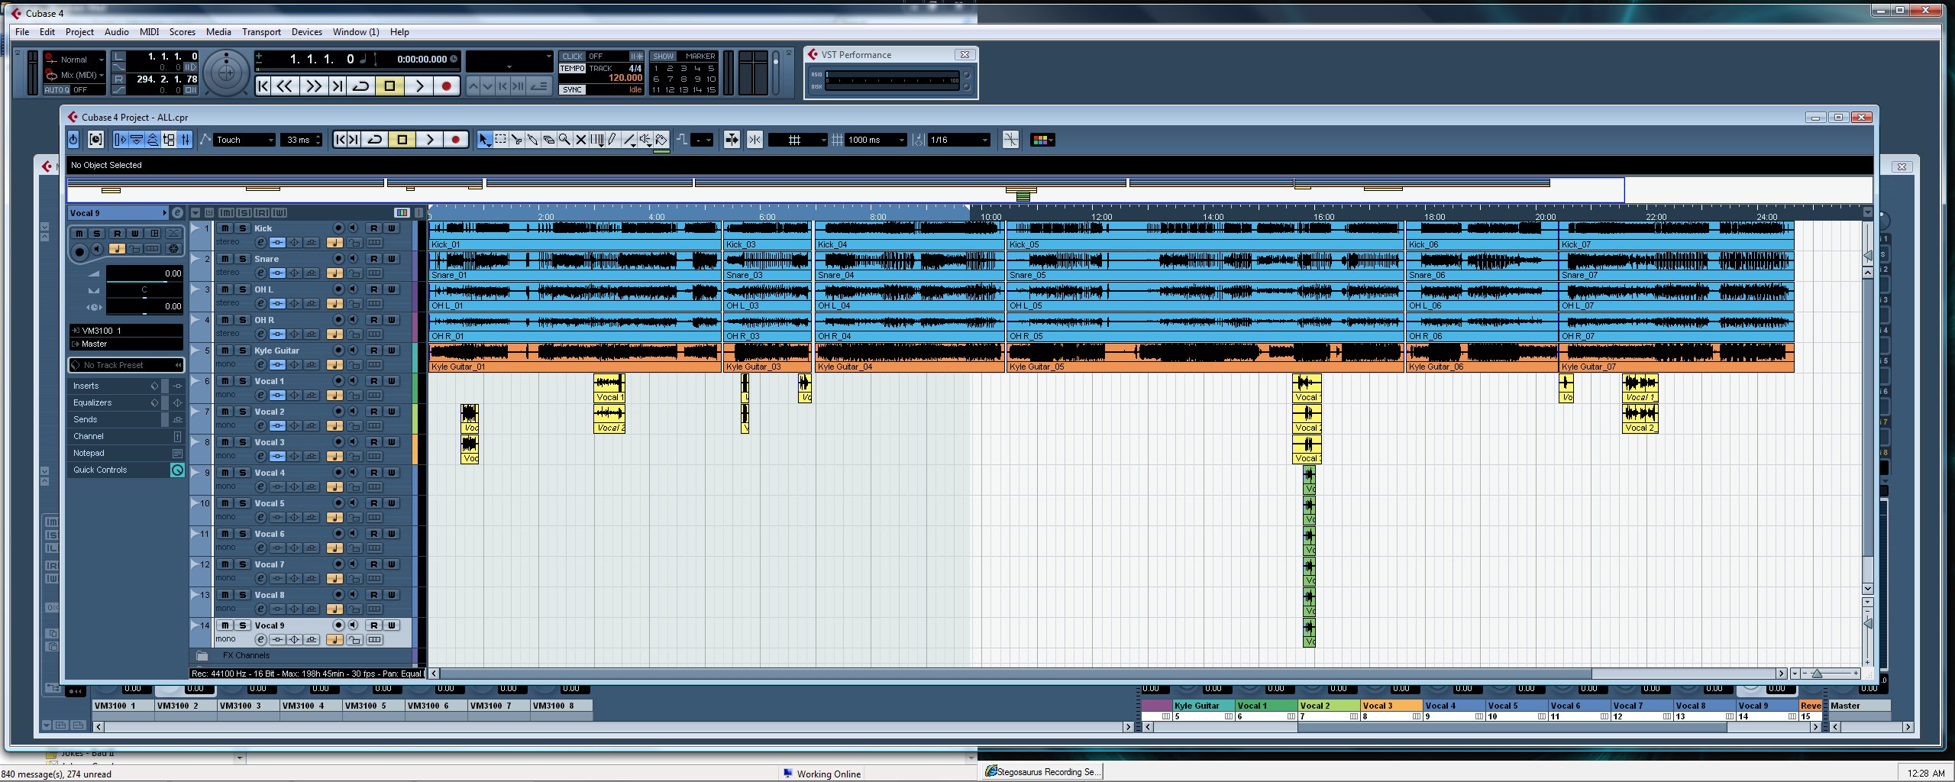Click the TEMPO button on transport
Viewport: 1955px width, 782px height.
pos(572,69)
